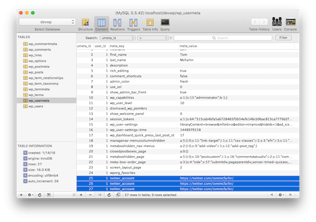The image size is (316, 222).
Task: Select the session_tokens row
Action: tap(187, 119)
